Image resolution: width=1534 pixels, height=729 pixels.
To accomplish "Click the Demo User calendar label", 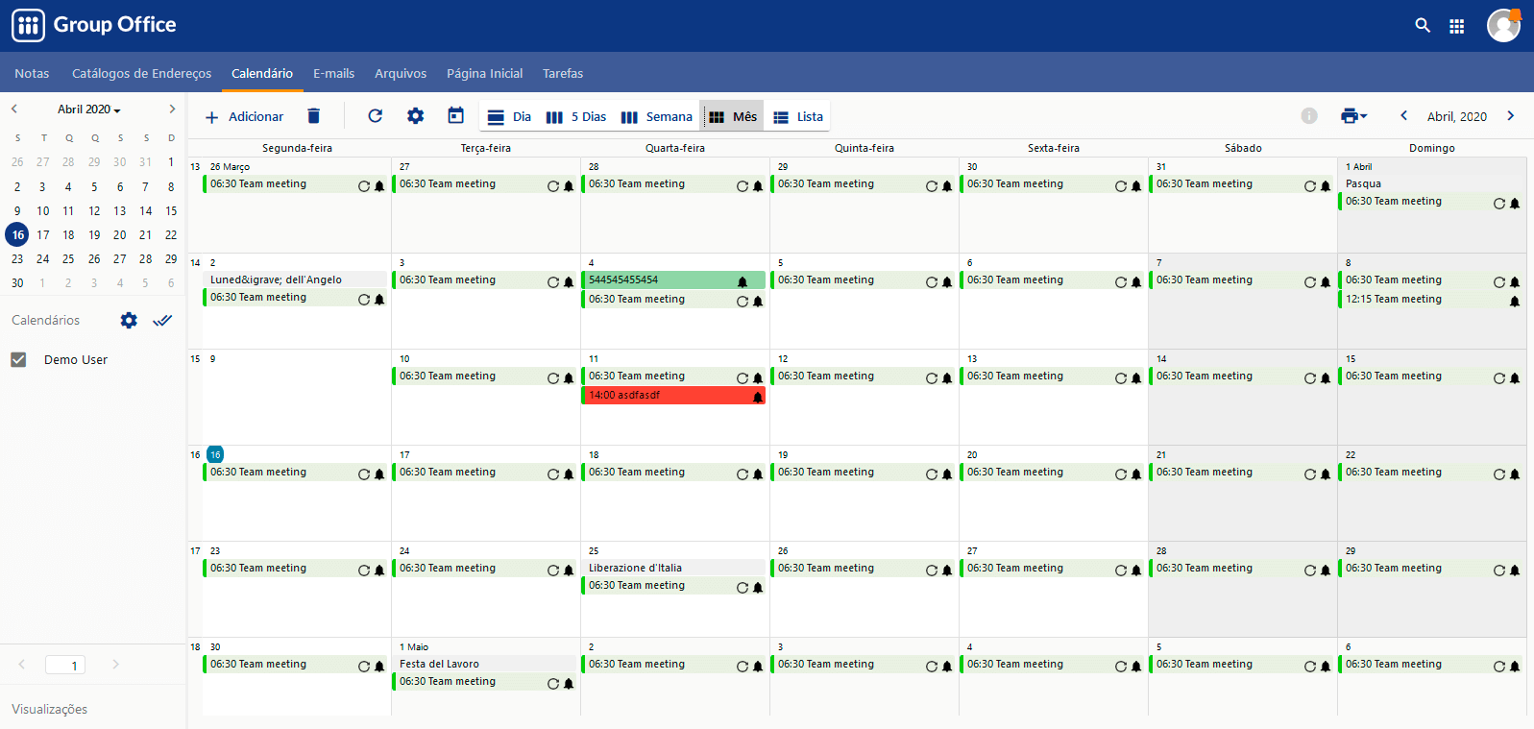I will pos(76,360).
